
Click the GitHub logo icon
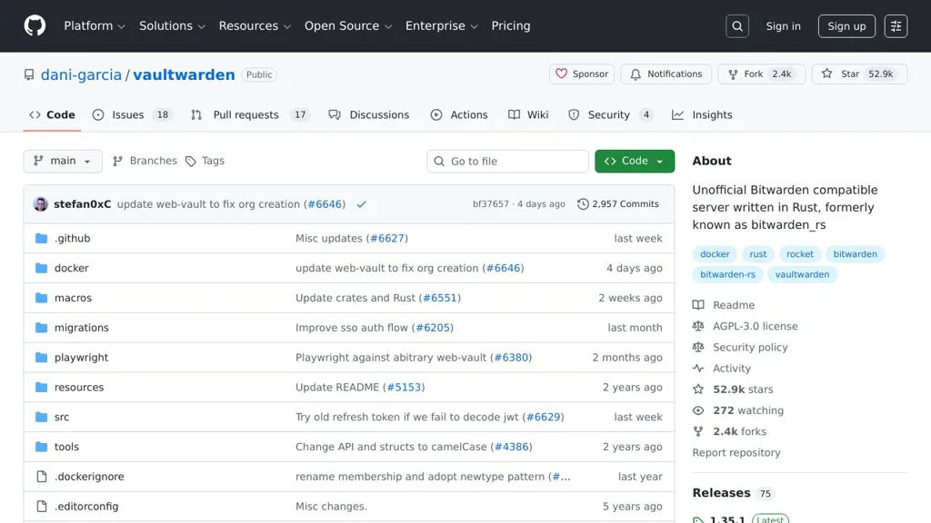click(35, 25)
